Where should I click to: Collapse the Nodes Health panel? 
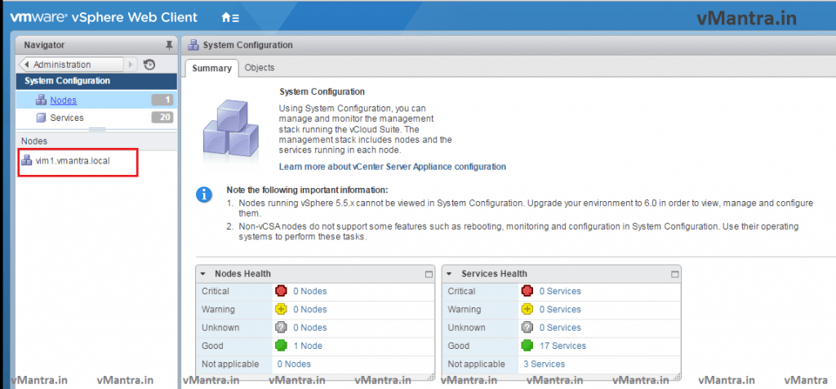[x=202, y=274]
